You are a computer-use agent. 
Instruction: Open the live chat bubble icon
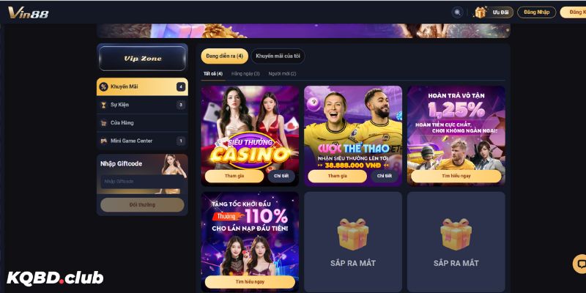coord(581,264)
